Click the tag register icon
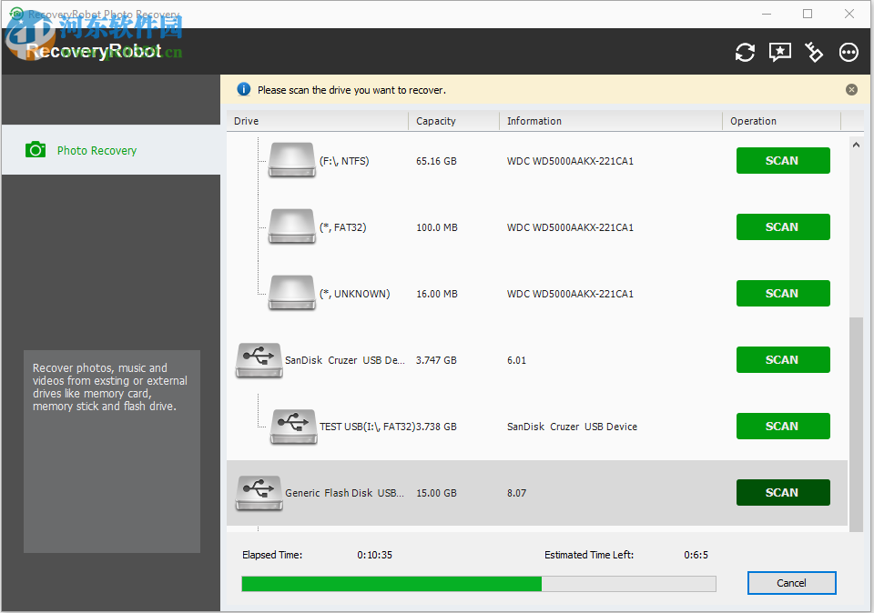This screenshot has height=613, width=874. [x=814, y=53]
